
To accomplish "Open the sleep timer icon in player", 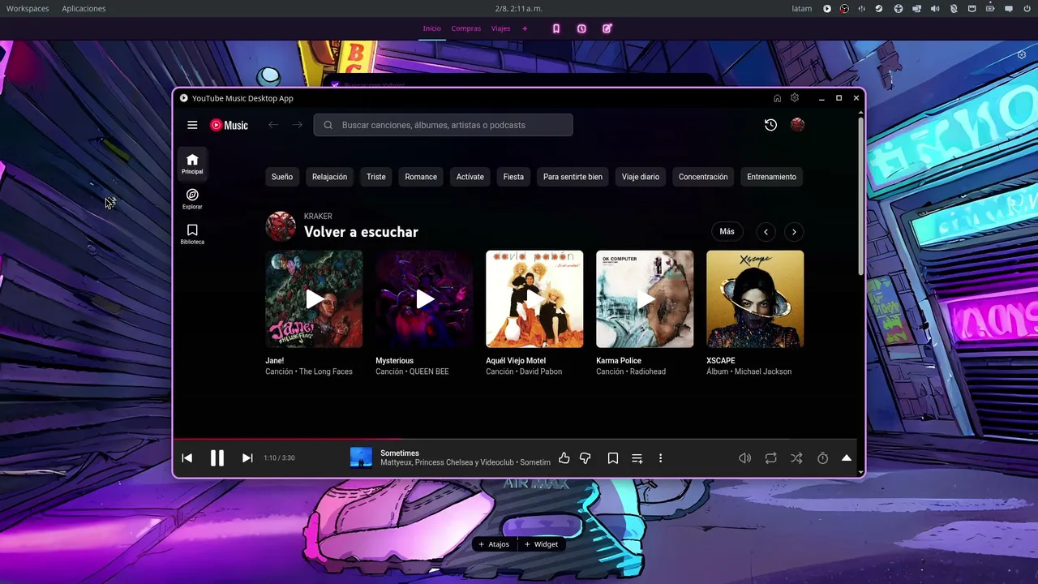I will point(822,458).
